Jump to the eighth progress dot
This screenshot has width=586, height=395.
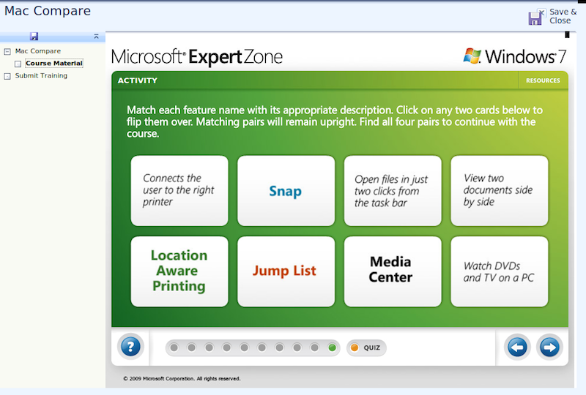(297, 347)
